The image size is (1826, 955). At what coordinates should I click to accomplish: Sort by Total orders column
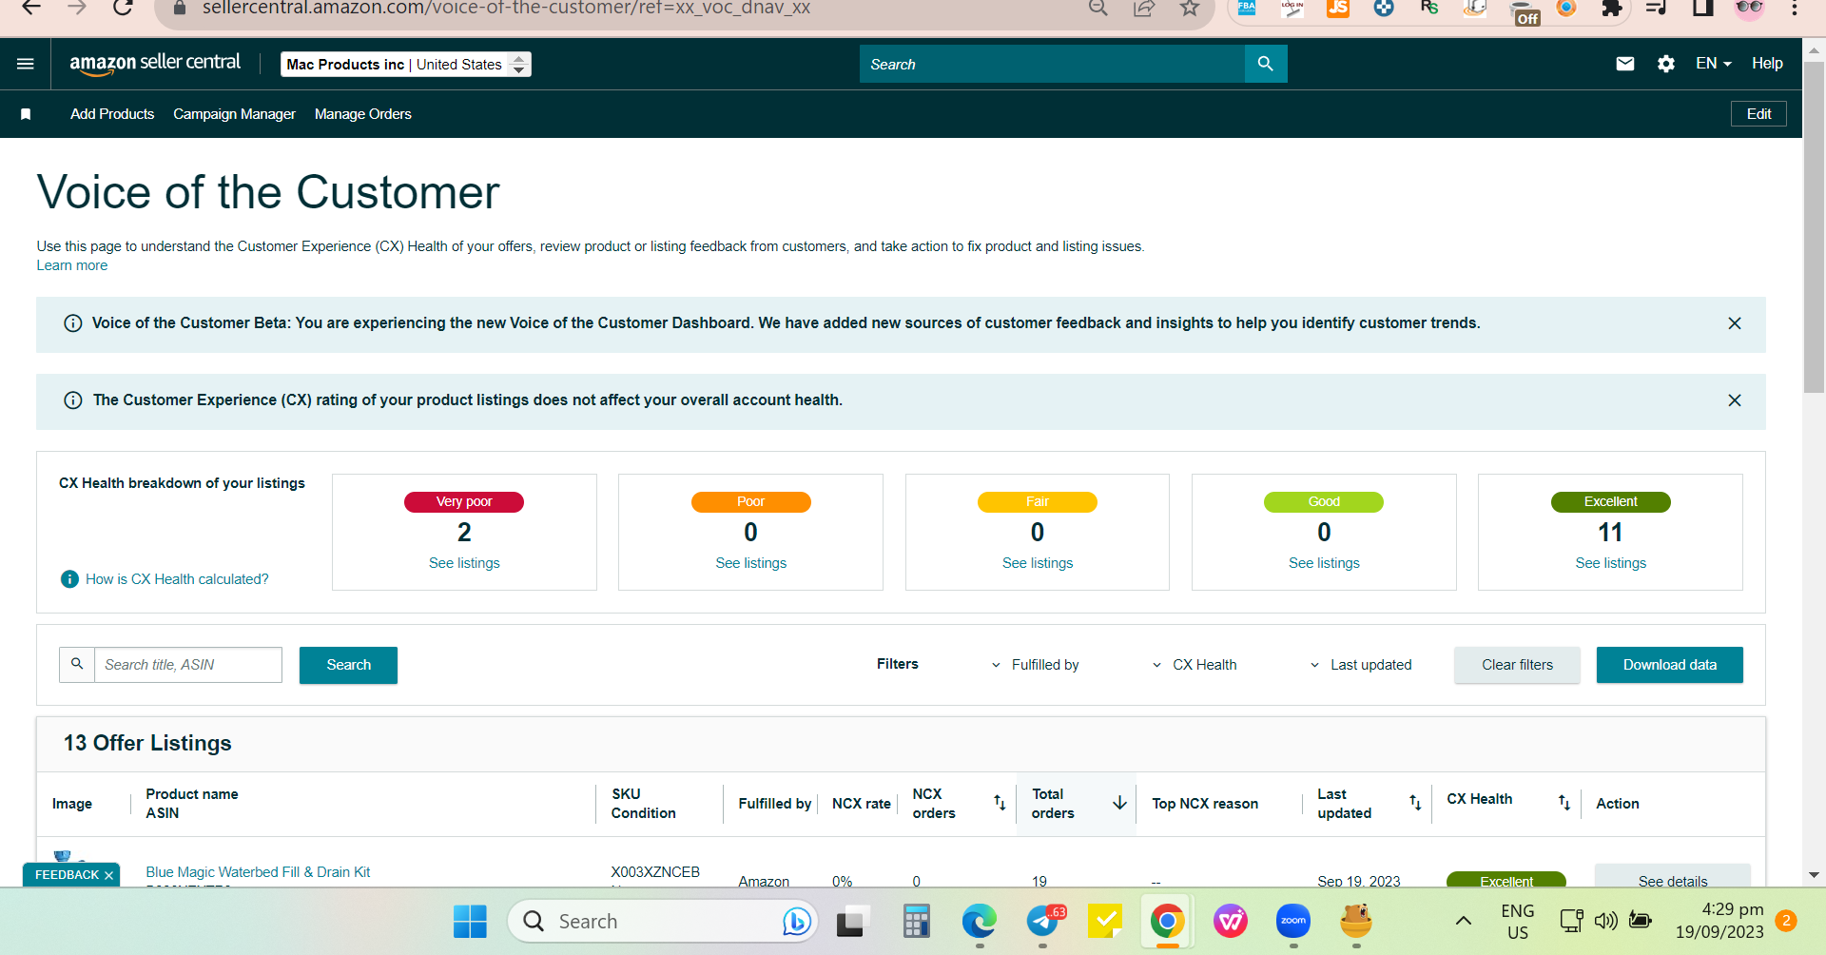pyautogui.click(x=1119, y=803)
